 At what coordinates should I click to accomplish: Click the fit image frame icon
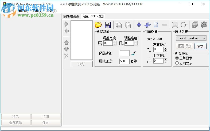[175, 25]
